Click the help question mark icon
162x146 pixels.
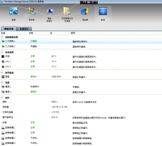pos(92,2)
